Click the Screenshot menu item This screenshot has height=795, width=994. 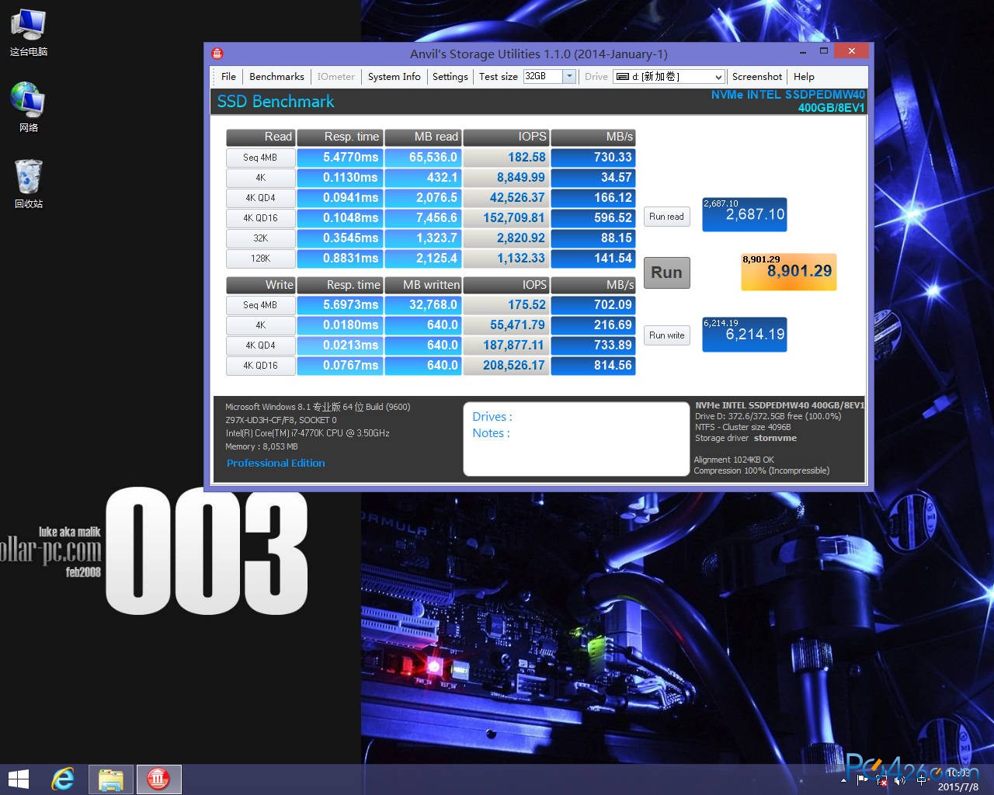(757, 76)
